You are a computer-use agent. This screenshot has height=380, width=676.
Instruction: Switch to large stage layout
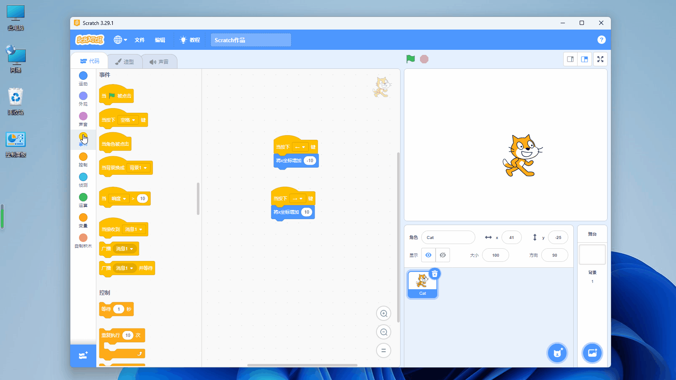click(x=585, y=59)
